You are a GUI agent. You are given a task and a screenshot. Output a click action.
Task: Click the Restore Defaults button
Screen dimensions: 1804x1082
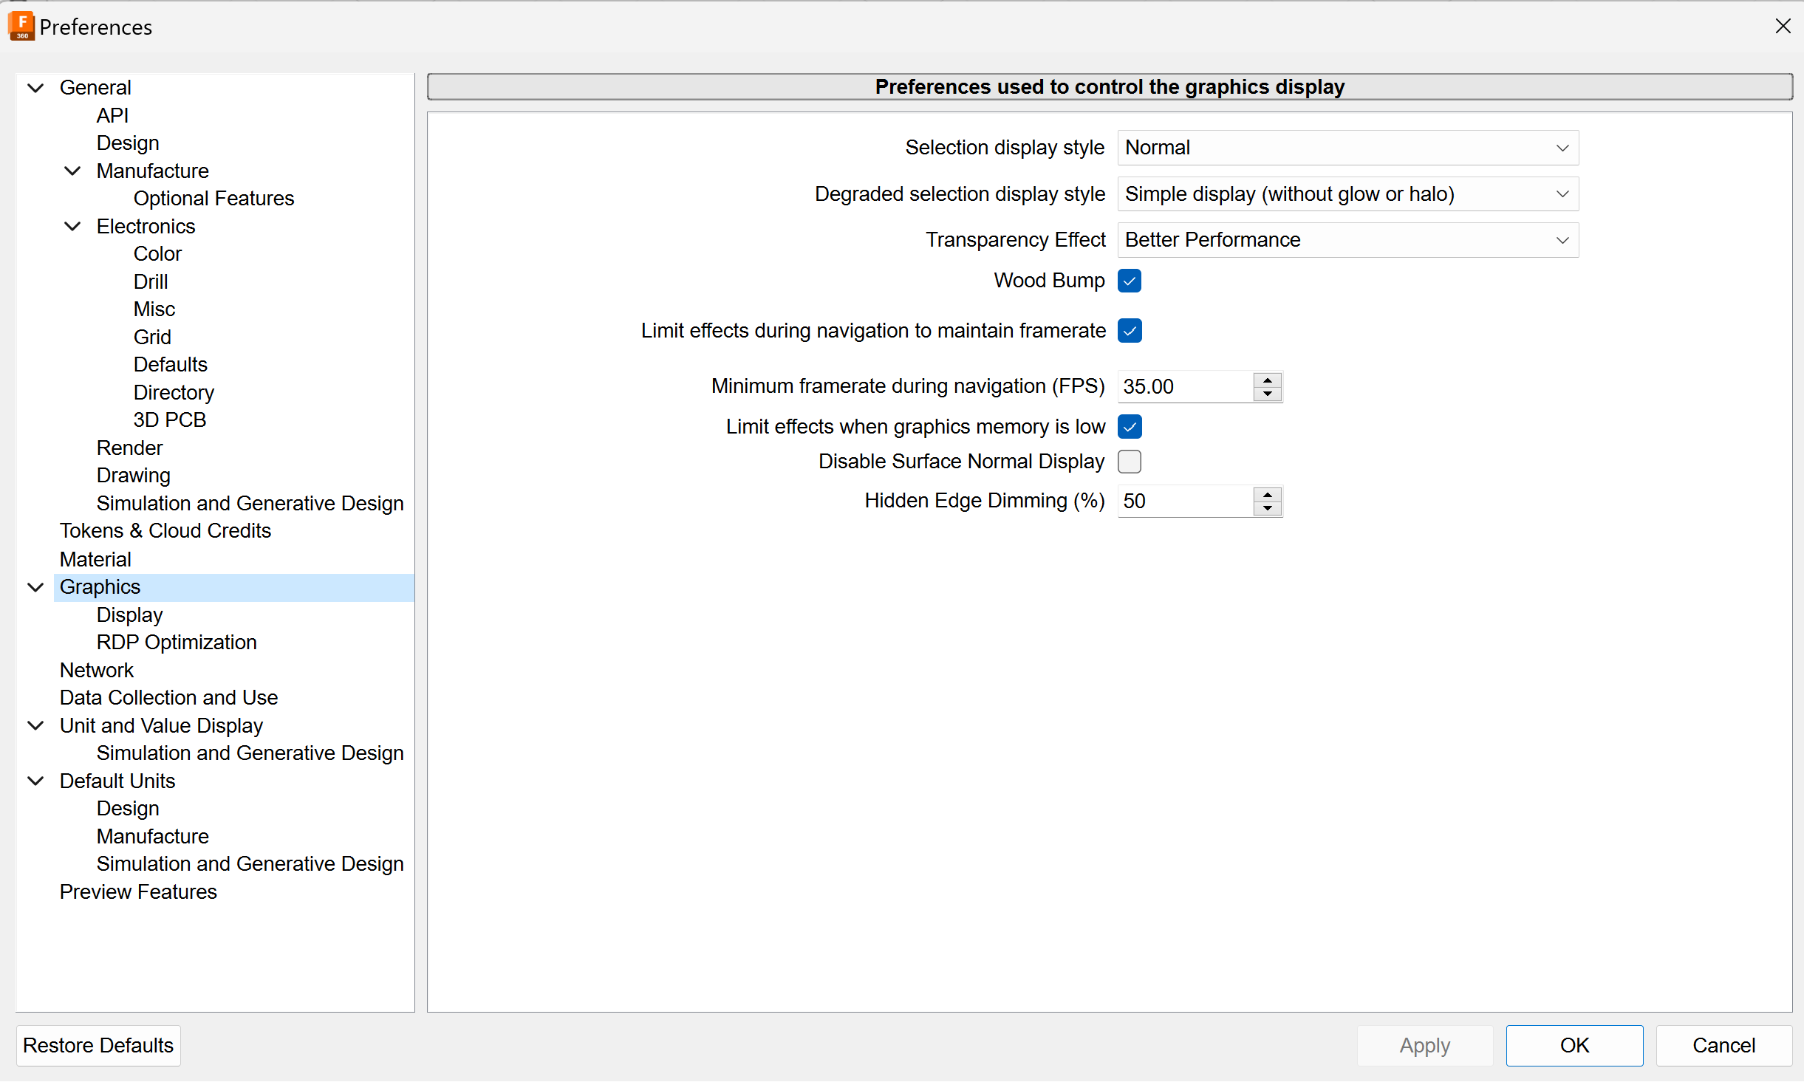[x=98, y=1045]
